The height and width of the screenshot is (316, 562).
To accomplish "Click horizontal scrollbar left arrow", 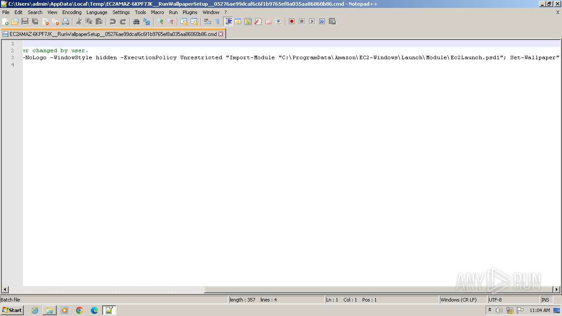I will [x=5, y=290].
